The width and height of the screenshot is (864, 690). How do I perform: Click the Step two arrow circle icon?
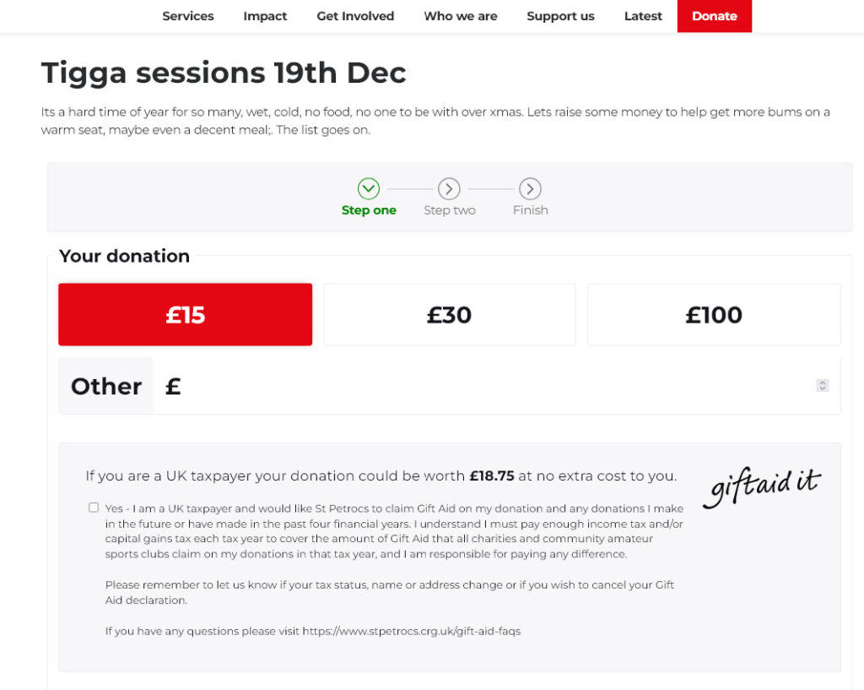(449, 188)
